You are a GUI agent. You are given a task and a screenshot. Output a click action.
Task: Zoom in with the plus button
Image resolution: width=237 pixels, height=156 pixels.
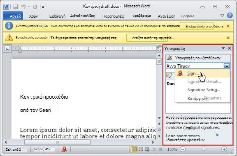tap(224, 149)
